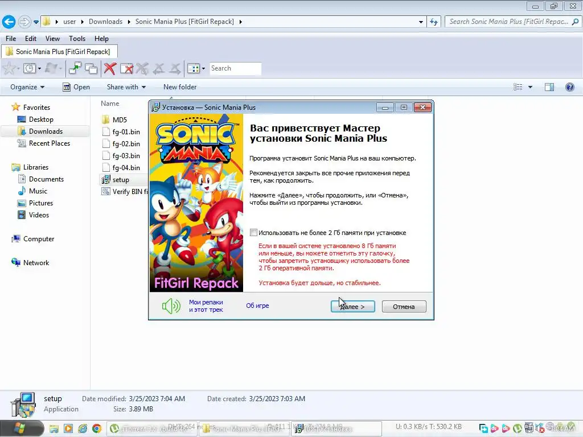583x437 pixels.
Task: Select Downloads in Favorites
Action: tap(46, 131)
